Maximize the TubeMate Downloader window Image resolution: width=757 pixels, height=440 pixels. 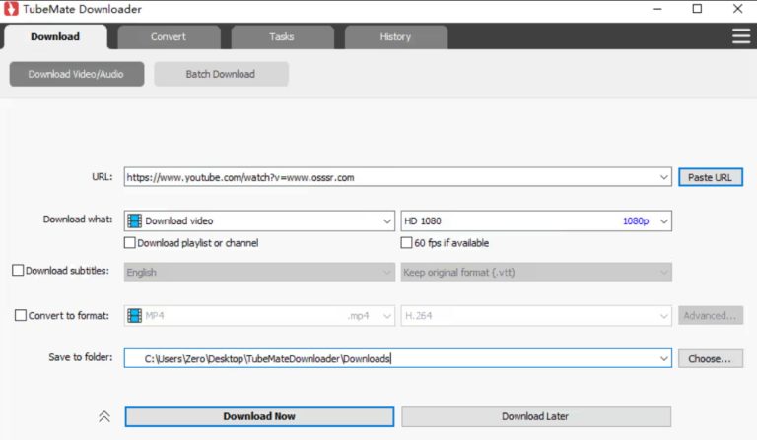pos(697,9)
